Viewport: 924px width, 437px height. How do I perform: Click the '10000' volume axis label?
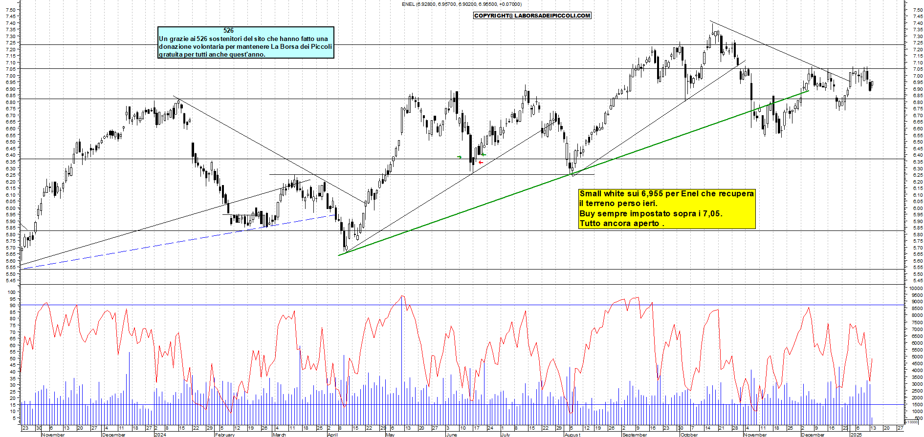tap(916, 289)
